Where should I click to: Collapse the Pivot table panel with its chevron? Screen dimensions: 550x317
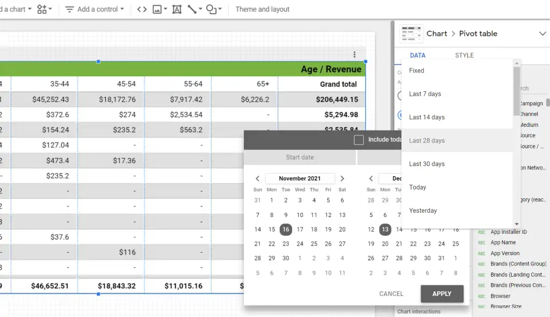point(542,33)
